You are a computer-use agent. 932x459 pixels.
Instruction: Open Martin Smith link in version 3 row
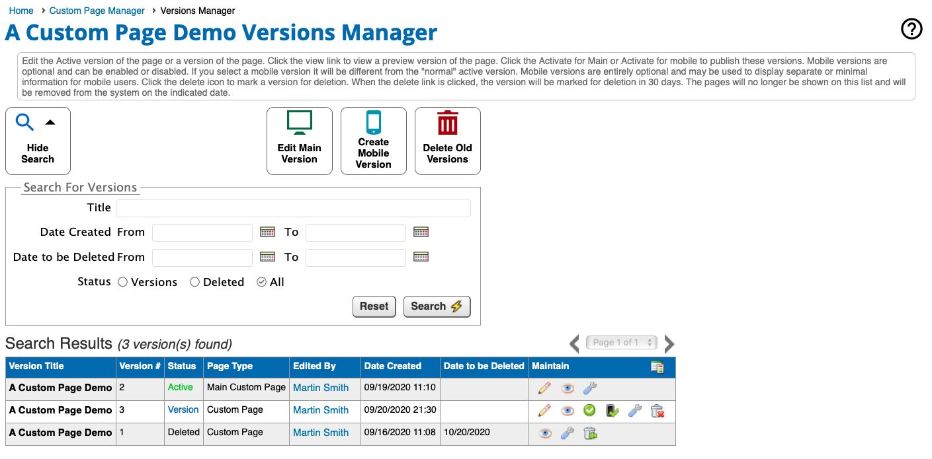(x=321, y=410)
